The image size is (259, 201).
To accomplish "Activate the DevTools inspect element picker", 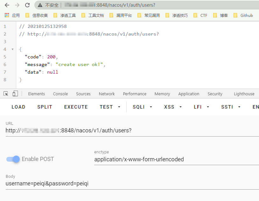I will (x=6, y=94).
